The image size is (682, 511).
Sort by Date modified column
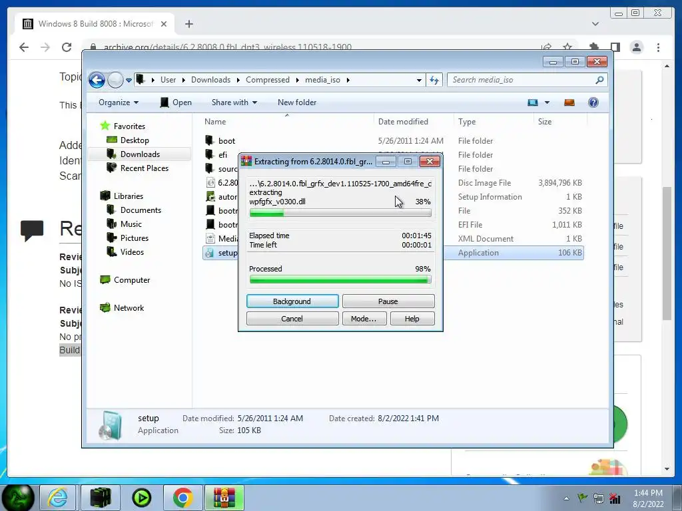click(413, 122)
